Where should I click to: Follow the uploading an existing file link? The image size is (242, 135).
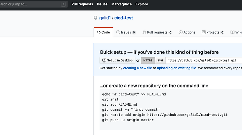tap(176, 68)
